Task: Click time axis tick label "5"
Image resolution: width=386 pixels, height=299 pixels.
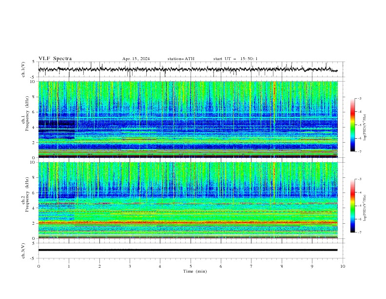Action: [x=191, y=266]
